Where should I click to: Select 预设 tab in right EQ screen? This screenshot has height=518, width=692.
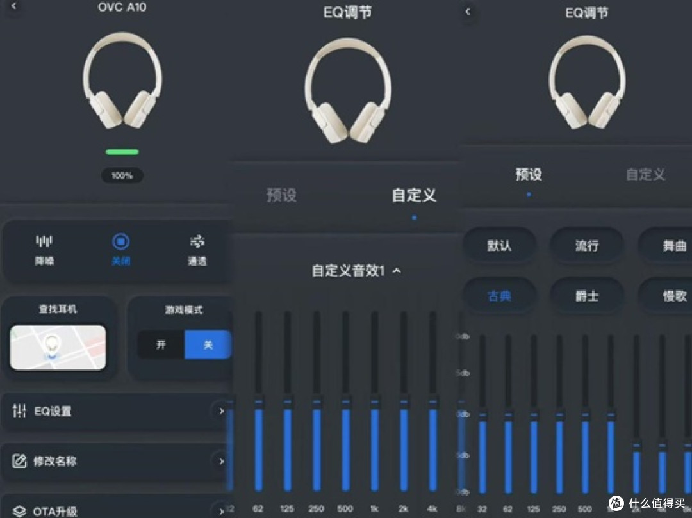click(x=528, y=175)
